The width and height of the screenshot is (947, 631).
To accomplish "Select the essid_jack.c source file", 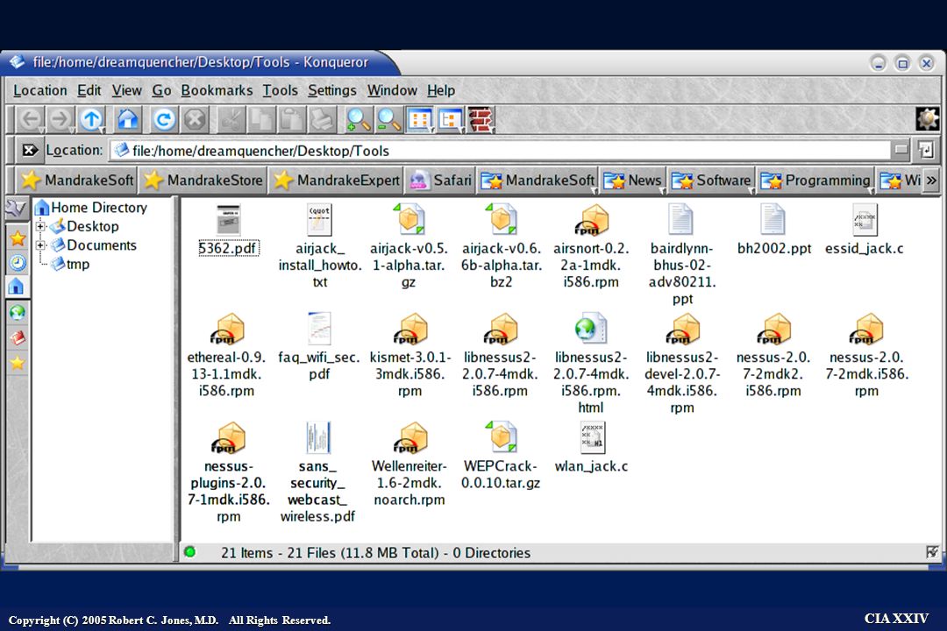I will pyautogui.click(x=865, y=230).
